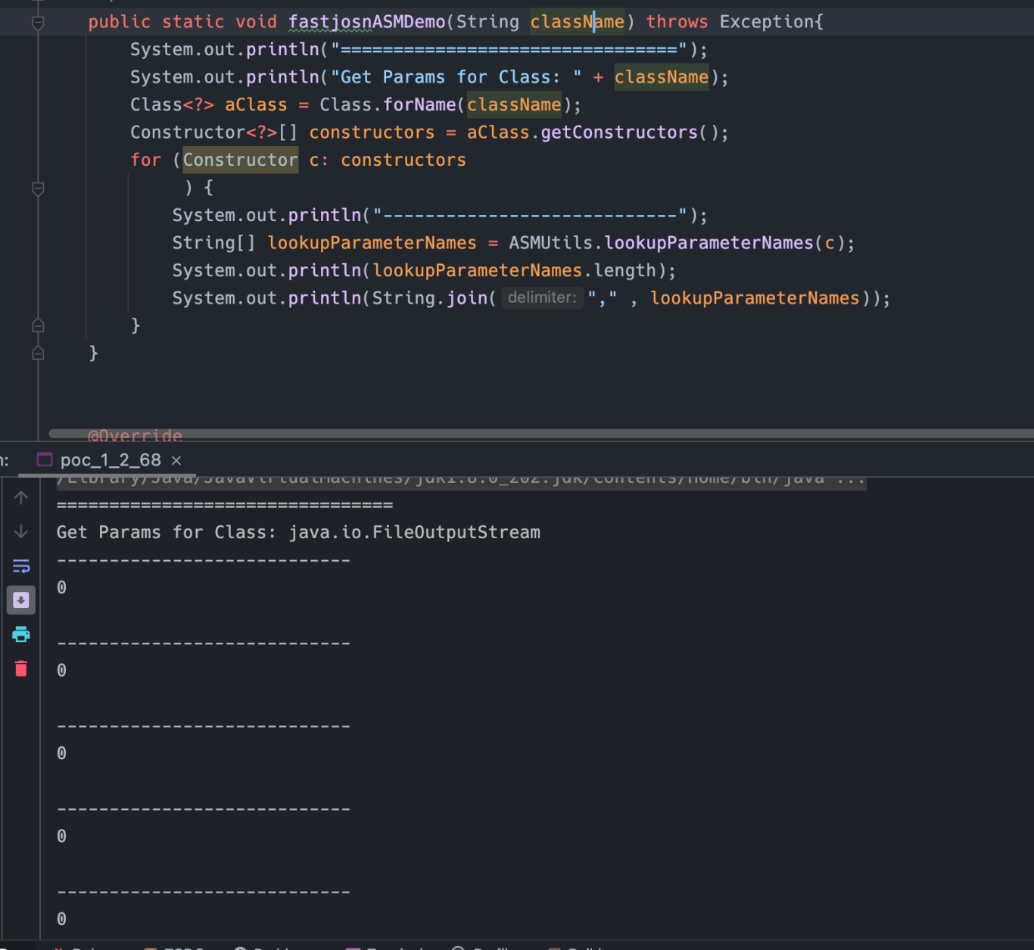Click the 'for' keyword
This screenshot has height=950, width=1034.
coord(145,160)
